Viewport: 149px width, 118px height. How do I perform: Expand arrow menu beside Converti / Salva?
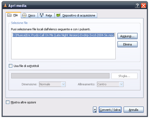click(95, 110)
